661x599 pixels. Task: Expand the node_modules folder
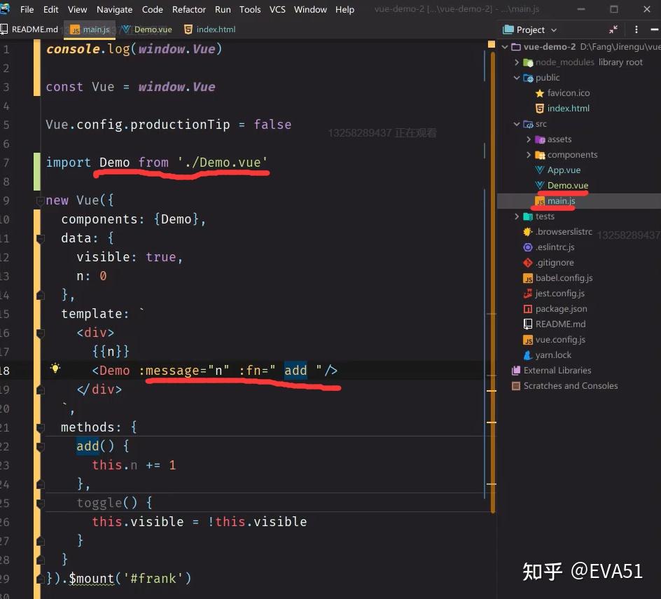(517, 62)
